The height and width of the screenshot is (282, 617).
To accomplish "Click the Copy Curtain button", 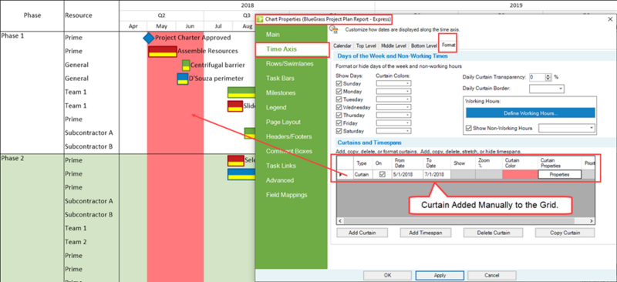I will (565, 233).
